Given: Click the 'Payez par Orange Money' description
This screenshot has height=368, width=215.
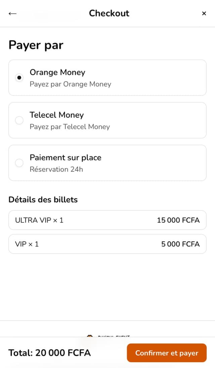Looking at the screenshot, I should coord(71,84).
